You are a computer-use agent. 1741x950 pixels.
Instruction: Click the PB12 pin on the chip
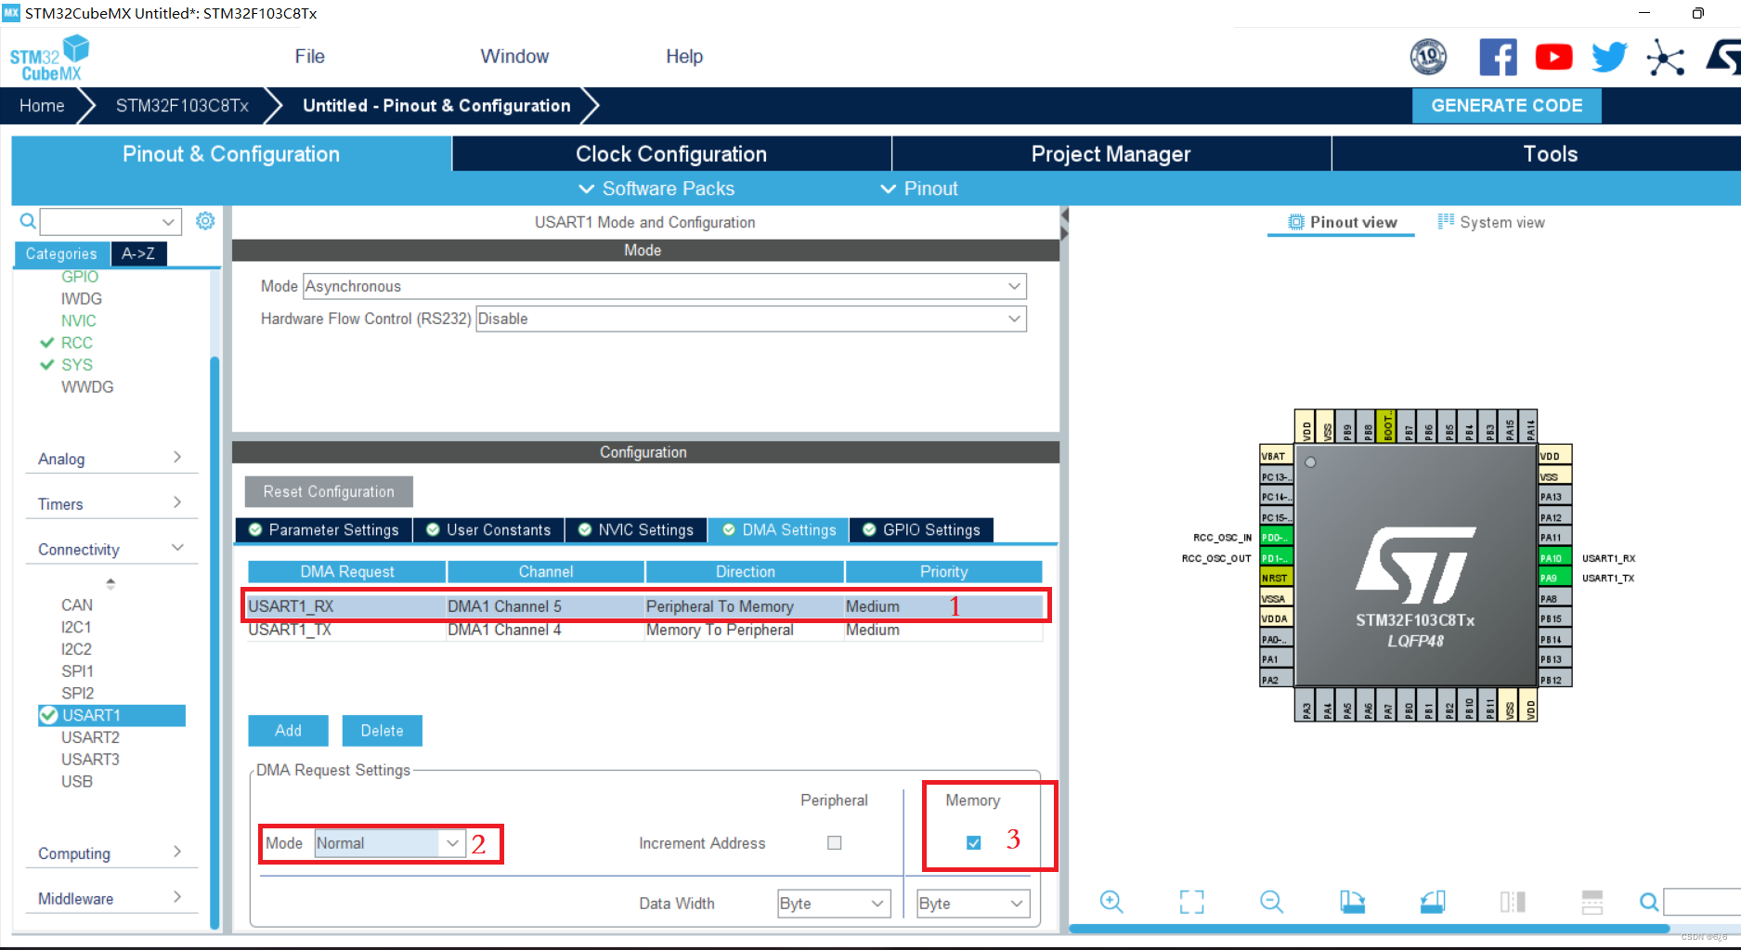coord(1555,680)
